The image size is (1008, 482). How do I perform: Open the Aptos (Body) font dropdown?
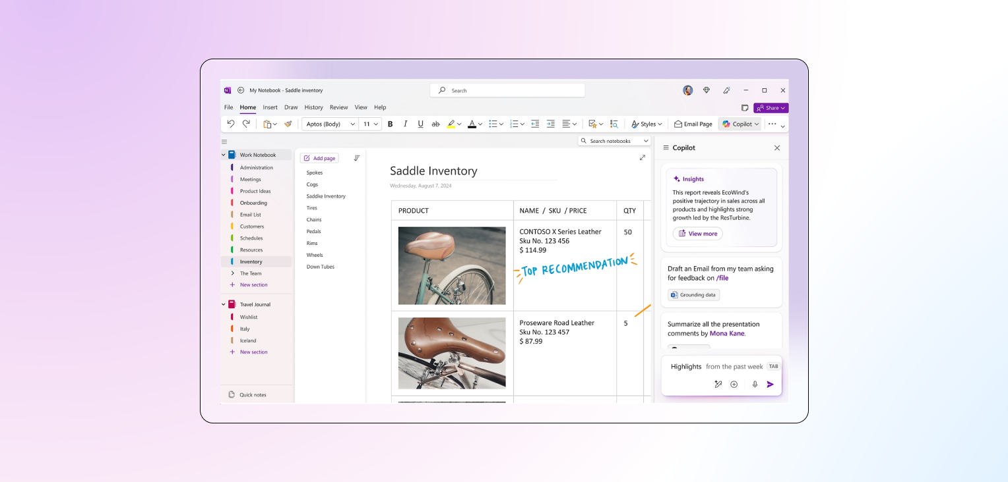pyautogui.click(x=330, y=124)
